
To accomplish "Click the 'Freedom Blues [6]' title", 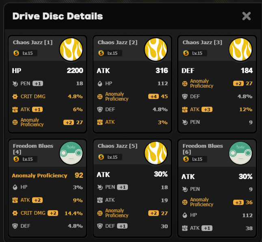I will [203, 149].
